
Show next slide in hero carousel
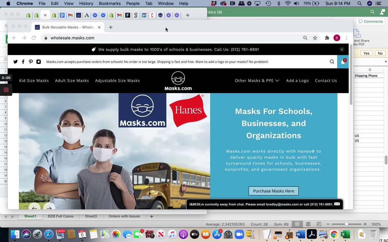click(49, 207)
